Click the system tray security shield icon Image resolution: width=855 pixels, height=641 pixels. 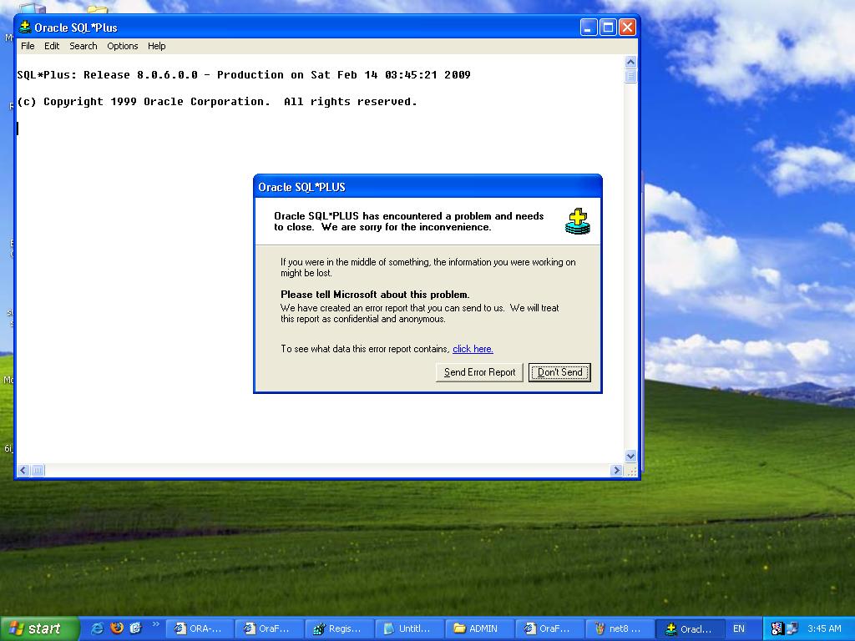tap(777, 628)
